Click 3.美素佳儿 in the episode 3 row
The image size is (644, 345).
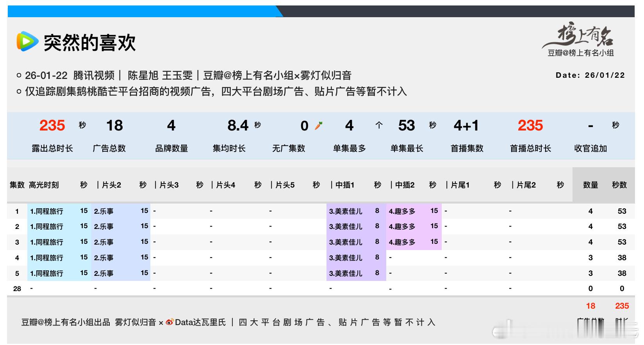[346, 242]
